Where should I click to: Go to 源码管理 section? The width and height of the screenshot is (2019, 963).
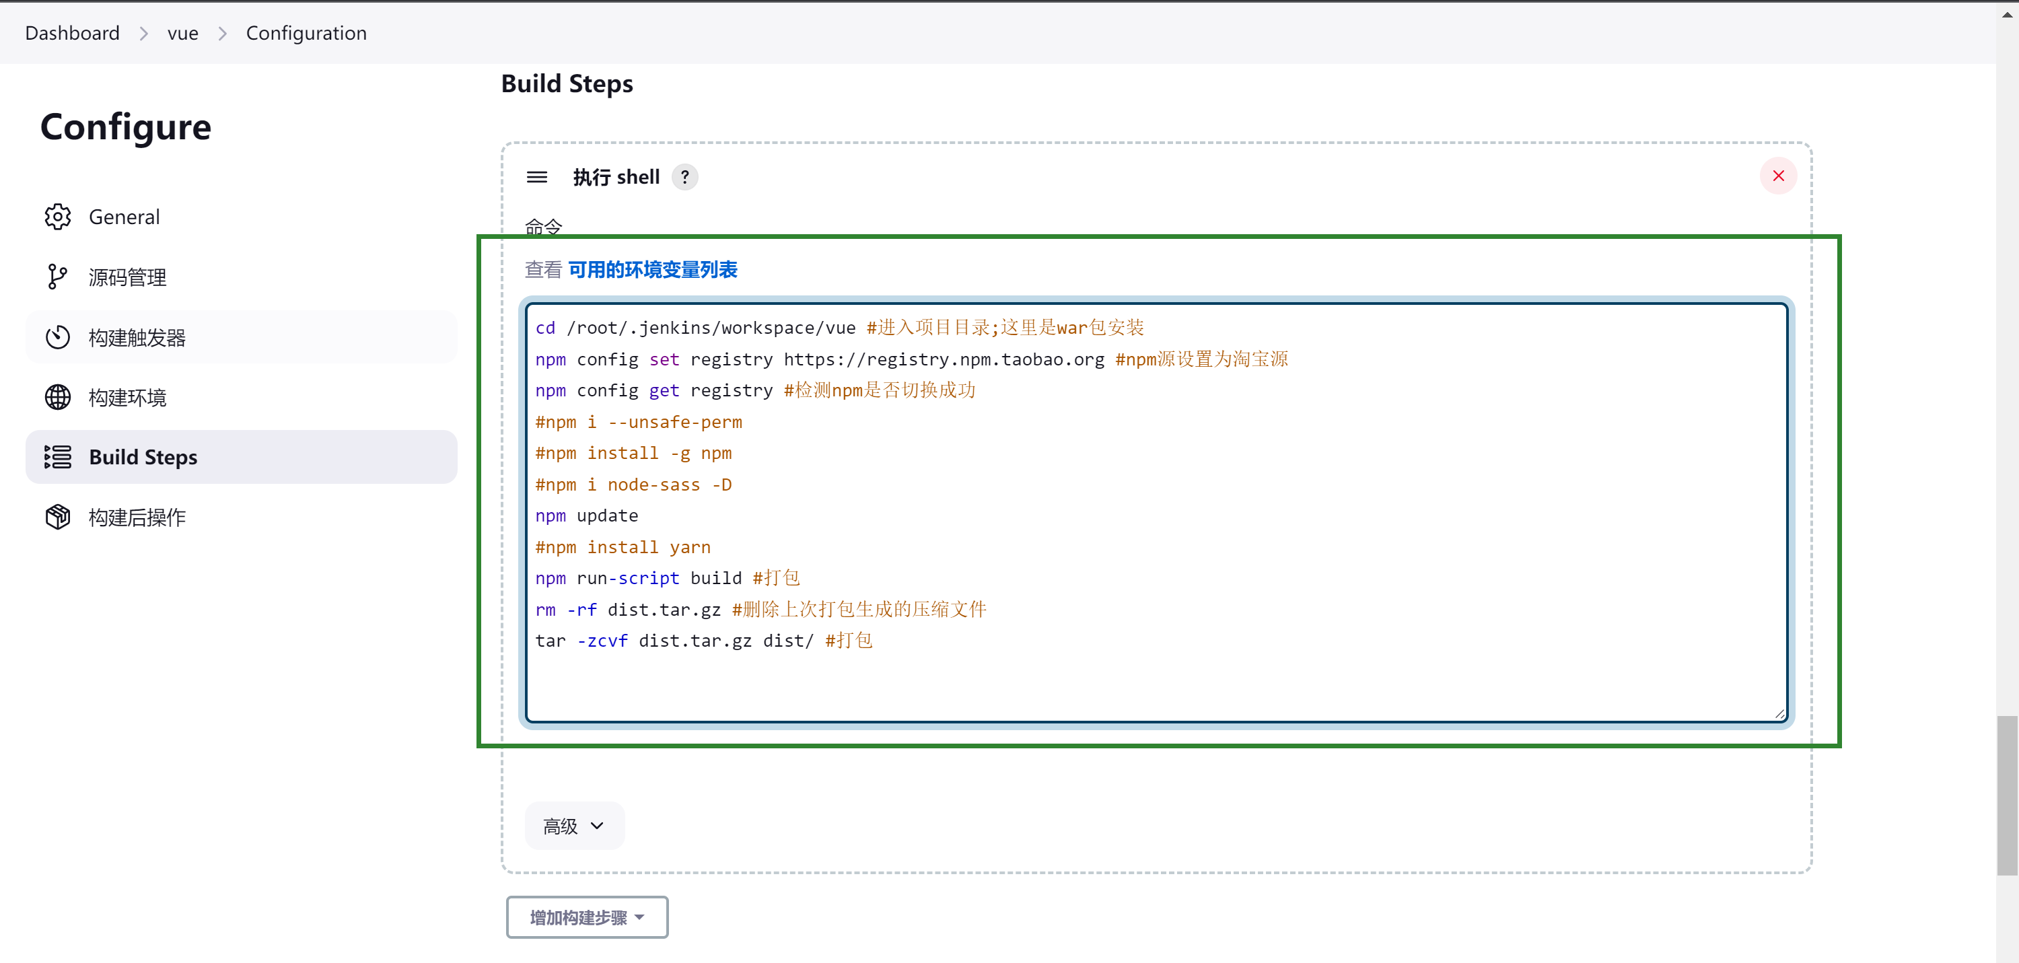click(x=242, y=277)
